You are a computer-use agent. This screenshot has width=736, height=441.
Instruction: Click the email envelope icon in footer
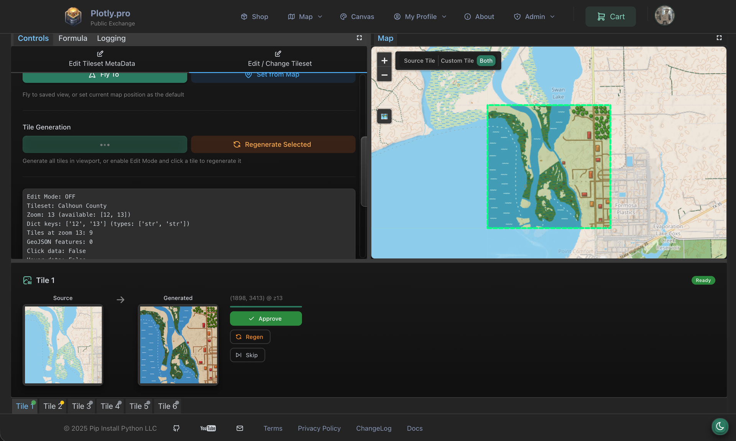click(240, 428)
